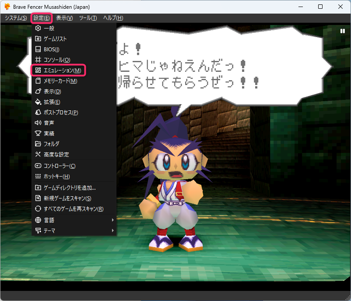Minimize the DuckStation window
Viewport: 351px width, 301px height.
coord(301,7)
